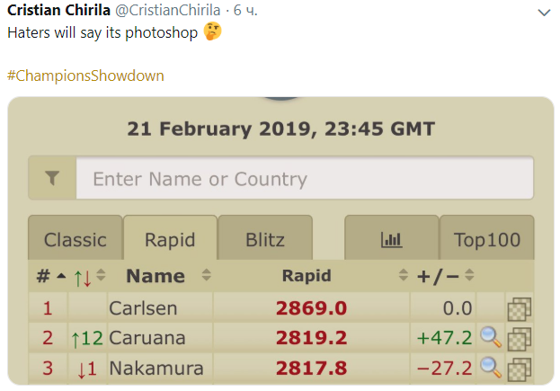Click Nakamura's magnifier icon

point(490,367)
